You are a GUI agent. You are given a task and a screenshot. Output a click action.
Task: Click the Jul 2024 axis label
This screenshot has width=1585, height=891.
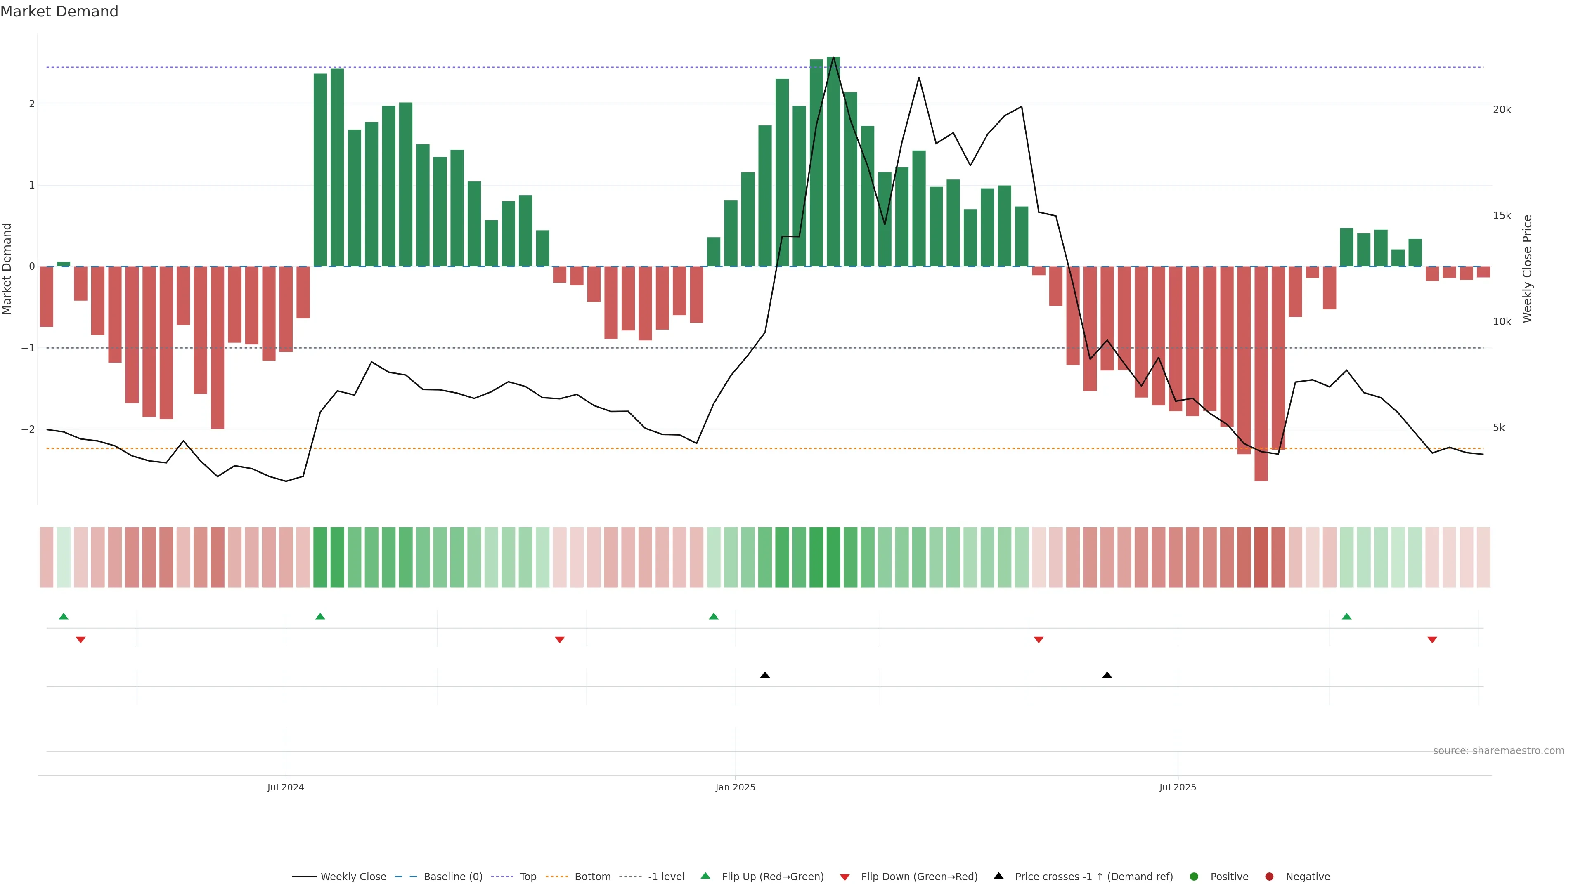pos(286,787)
